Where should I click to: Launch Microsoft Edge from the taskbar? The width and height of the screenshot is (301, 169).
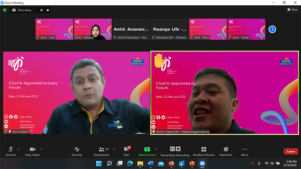pos(130,164)
